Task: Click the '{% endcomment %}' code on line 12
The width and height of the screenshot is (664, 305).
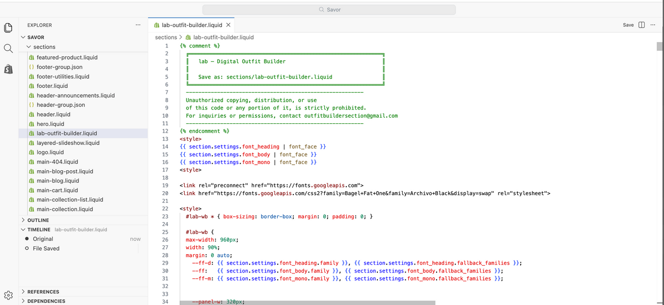Action: (205, 131)
